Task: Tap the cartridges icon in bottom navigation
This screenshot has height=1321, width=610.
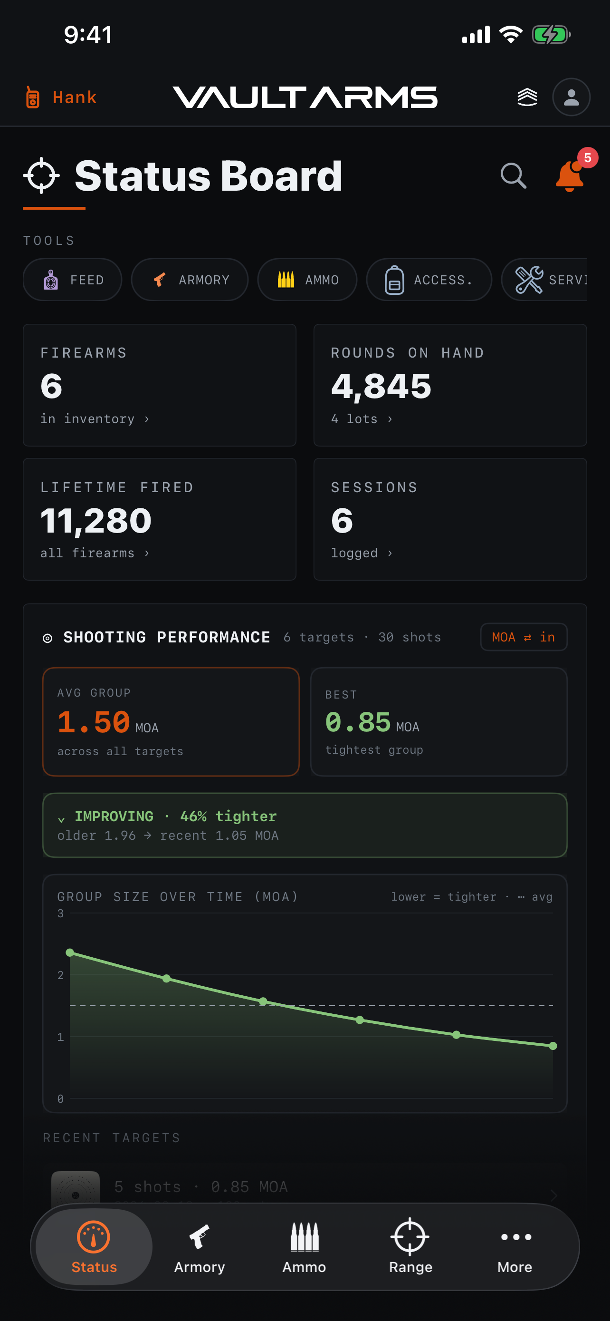Action: coord(305,1236)
